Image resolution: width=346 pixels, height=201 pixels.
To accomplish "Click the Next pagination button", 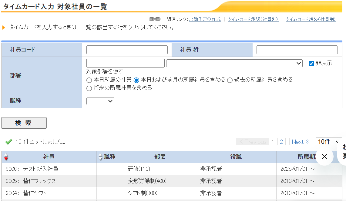I will (x=301, y=142).
